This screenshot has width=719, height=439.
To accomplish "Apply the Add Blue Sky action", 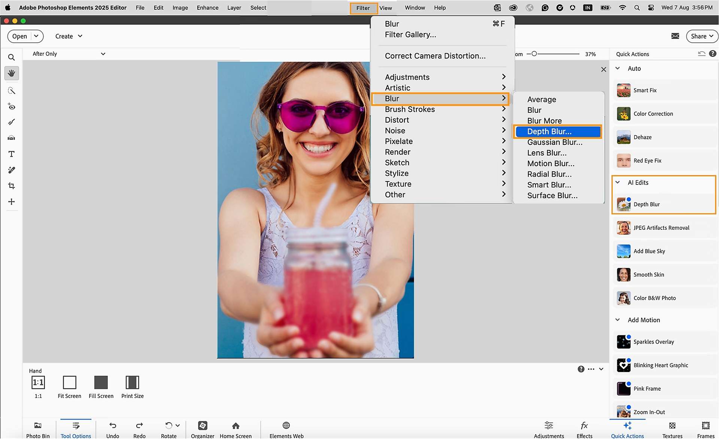I will click(665, 251).
